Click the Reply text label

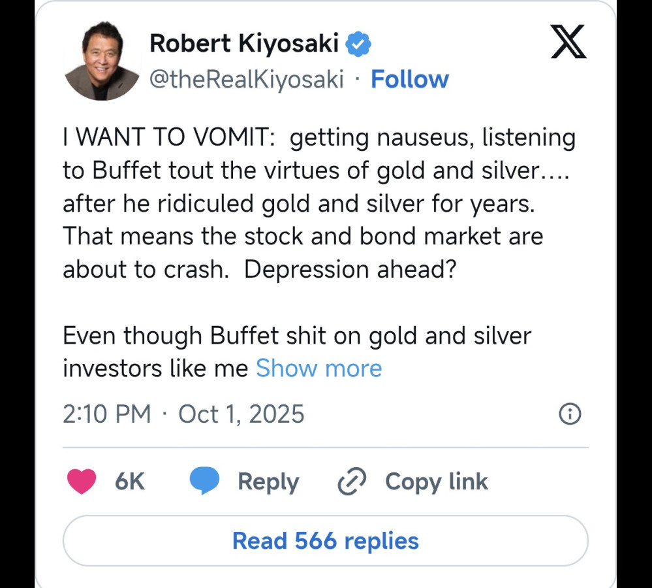(268, 482)
